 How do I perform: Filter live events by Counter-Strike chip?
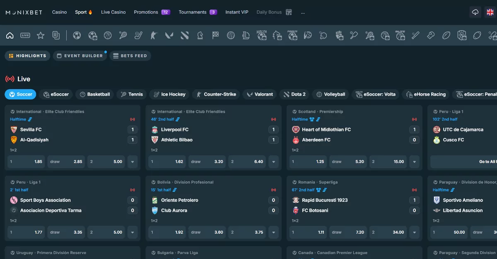click(x=216, y=94)
